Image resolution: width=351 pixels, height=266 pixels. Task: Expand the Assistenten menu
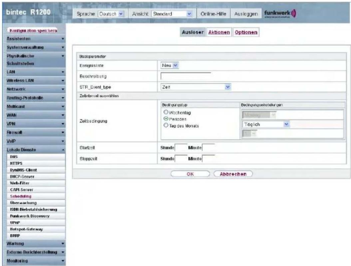(35, 39)
